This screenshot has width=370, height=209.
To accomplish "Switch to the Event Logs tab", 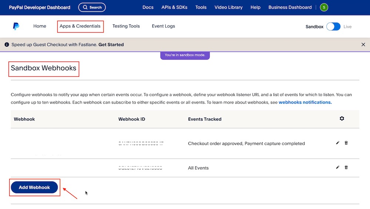I will 164,26.
